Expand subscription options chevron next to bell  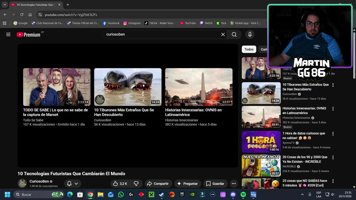click(x=76, y=184)
